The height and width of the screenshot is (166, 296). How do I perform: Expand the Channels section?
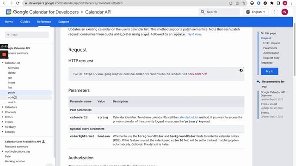[3, 112]
